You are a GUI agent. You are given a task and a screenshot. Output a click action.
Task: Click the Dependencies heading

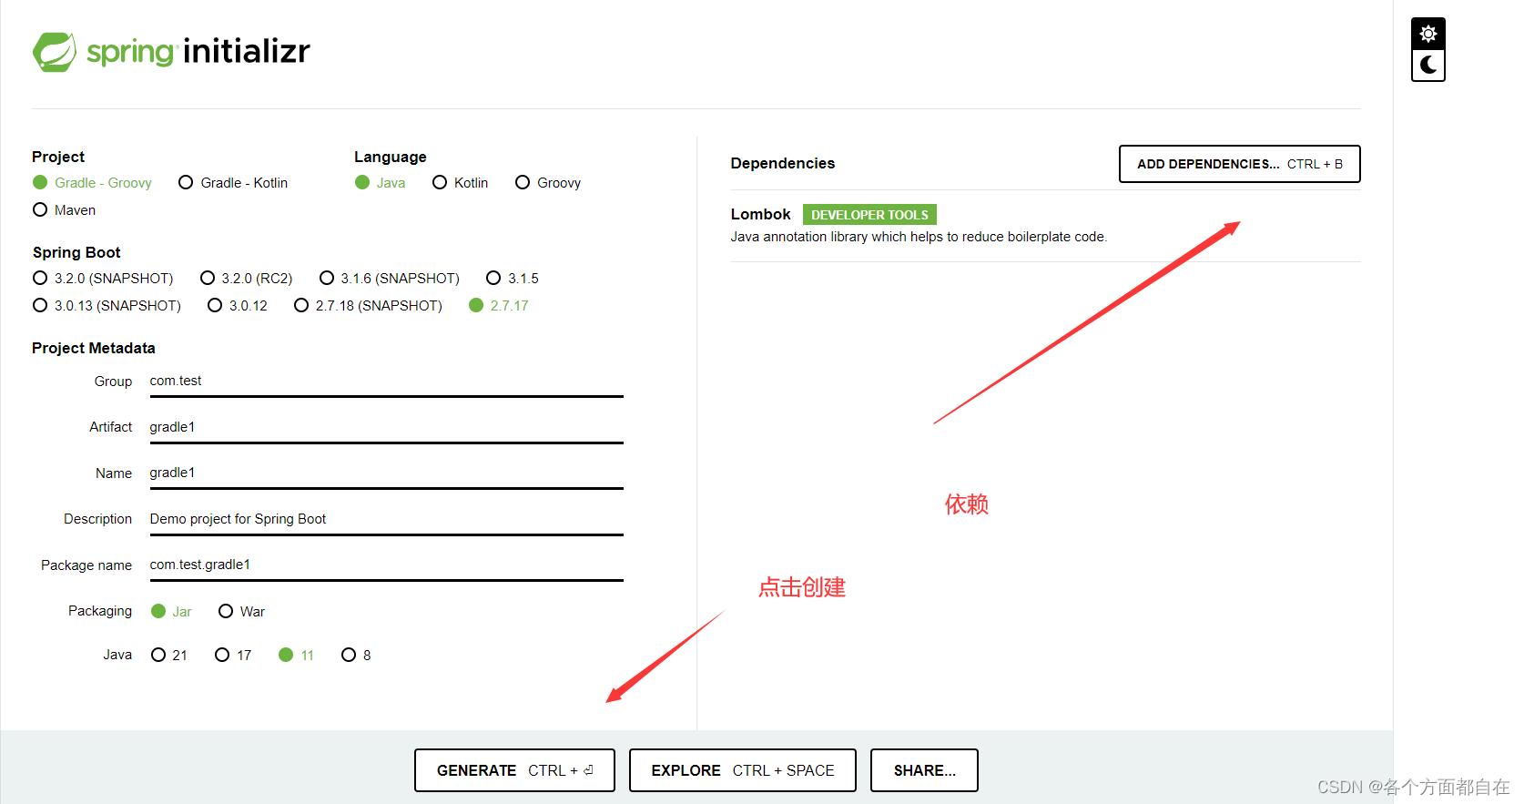[x=783, y=164]
